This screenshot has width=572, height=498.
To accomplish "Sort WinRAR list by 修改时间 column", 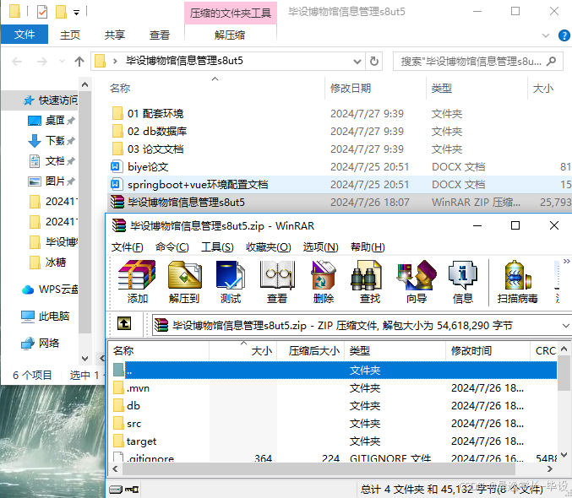I will pyautogui.click(x=488, y=351).
